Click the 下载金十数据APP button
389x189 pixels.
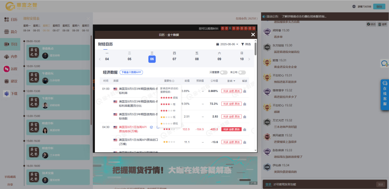click(x=131, y=72)
